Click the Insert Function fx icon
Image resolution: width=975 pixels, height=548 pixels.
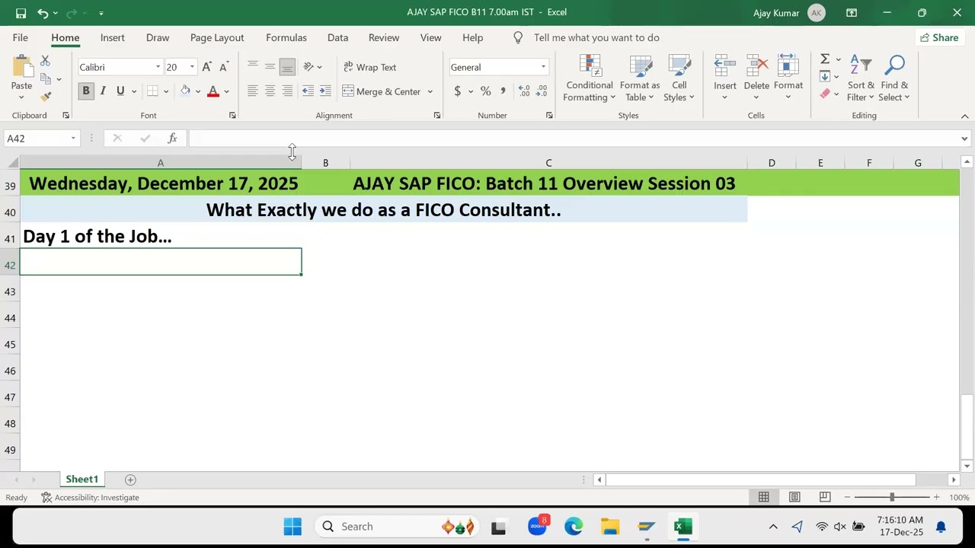click(173, 139)
